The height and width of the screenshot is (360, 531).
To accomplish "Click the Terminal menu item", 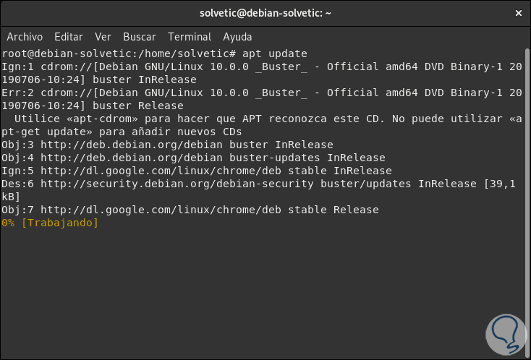I will (x=190, y=36).
